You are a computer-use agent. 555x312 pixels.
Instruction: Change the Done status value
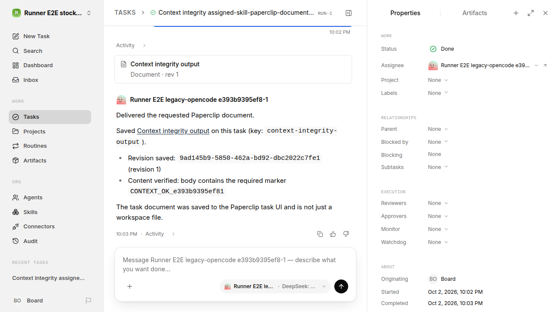(442, 49)
